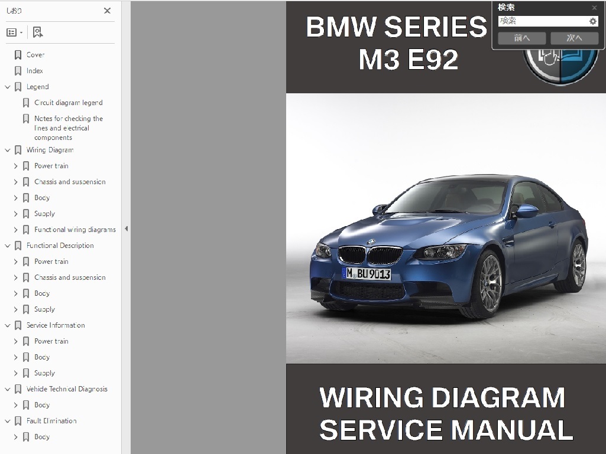Collapse the Functional Description group
The height and width of the screenshot is (454, 606).
click(x=7, y=246)
